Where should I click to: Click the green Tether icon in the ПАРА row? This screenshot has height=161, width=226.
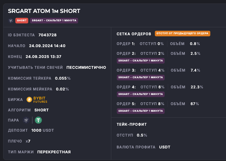(x=38, y=120)
